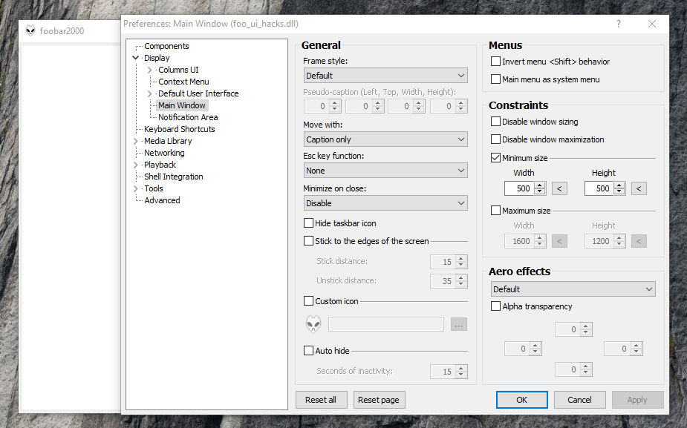Screen dimensions: 687x428
Task: Increase minimum Width with the up arrow
Action: click(x=540, y=185)
